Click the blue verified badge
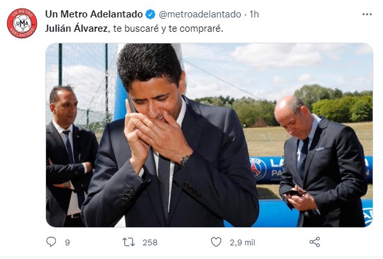 150,14
